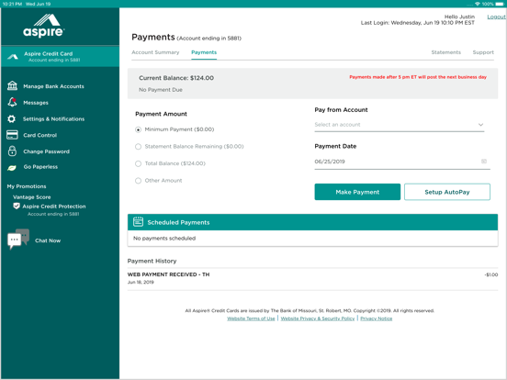Image resolution: width=507 pixels, height=380 pixels.
Task: Click the Scheduled Payments calendar icon
Action: 138,222
